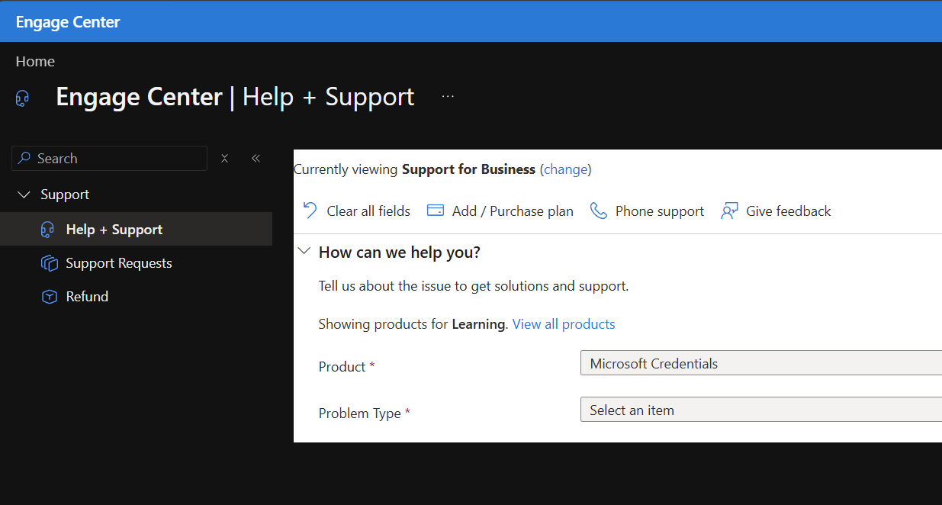Click the Add / Purchase plan card icon
This screenshot has height=505, width=942.
(436, 211)
